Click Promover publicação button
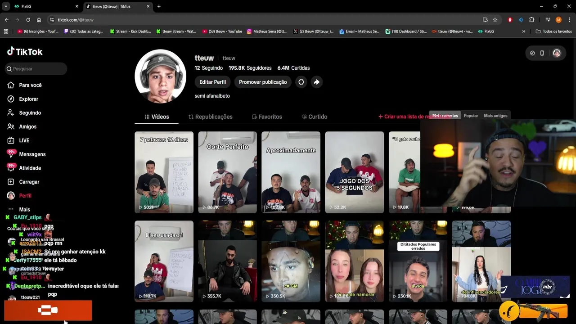This screenshot has height=324, width=576. click(x=263, y=82)
